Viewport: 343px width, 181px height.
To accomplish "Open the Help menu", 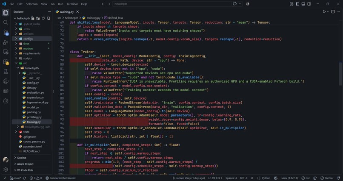I will (84, 4).
